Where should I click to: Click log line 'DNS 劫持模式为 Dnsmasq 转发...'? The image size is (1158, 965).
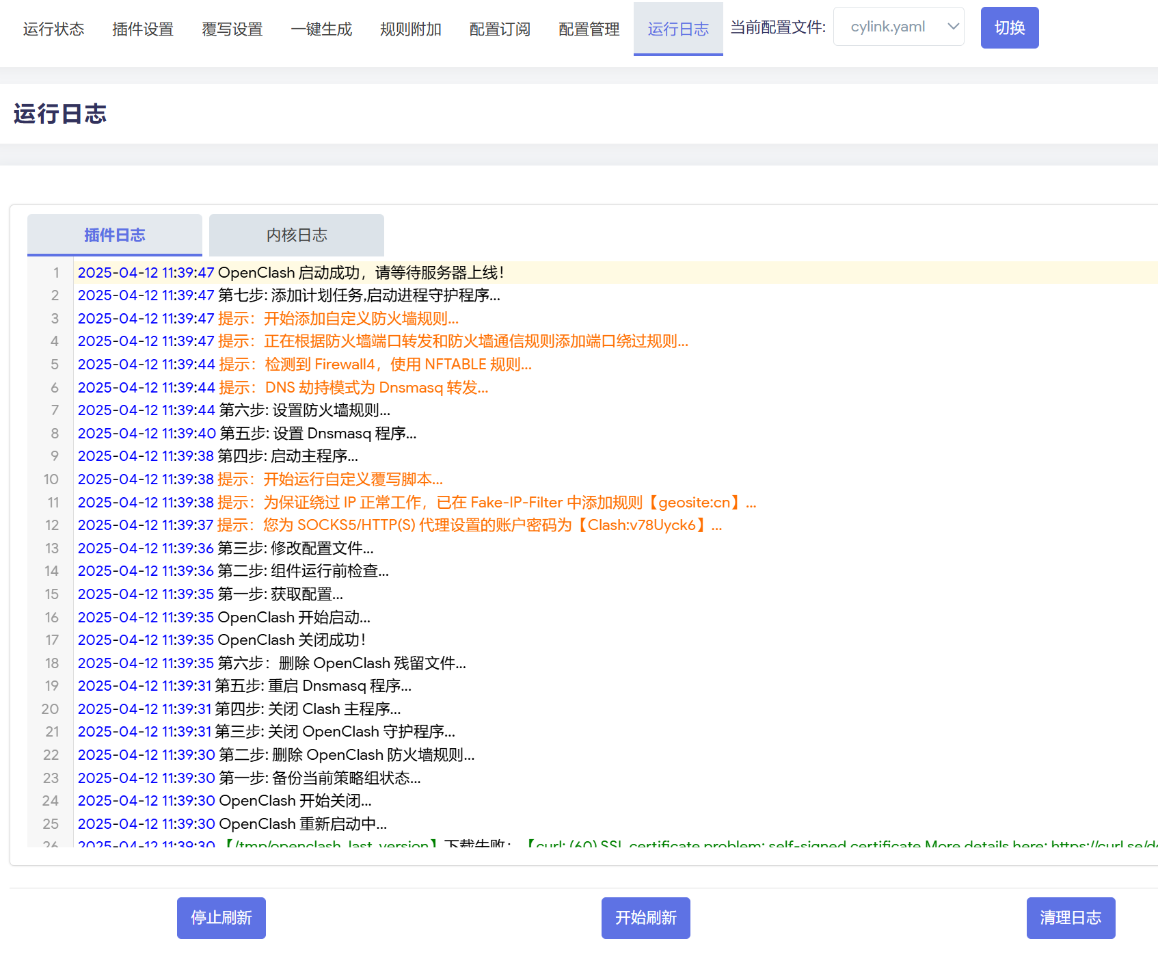(283, 388)
